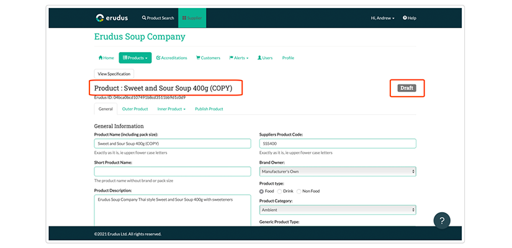Go to the Home navigation link
512x248 pixels.
106,58
